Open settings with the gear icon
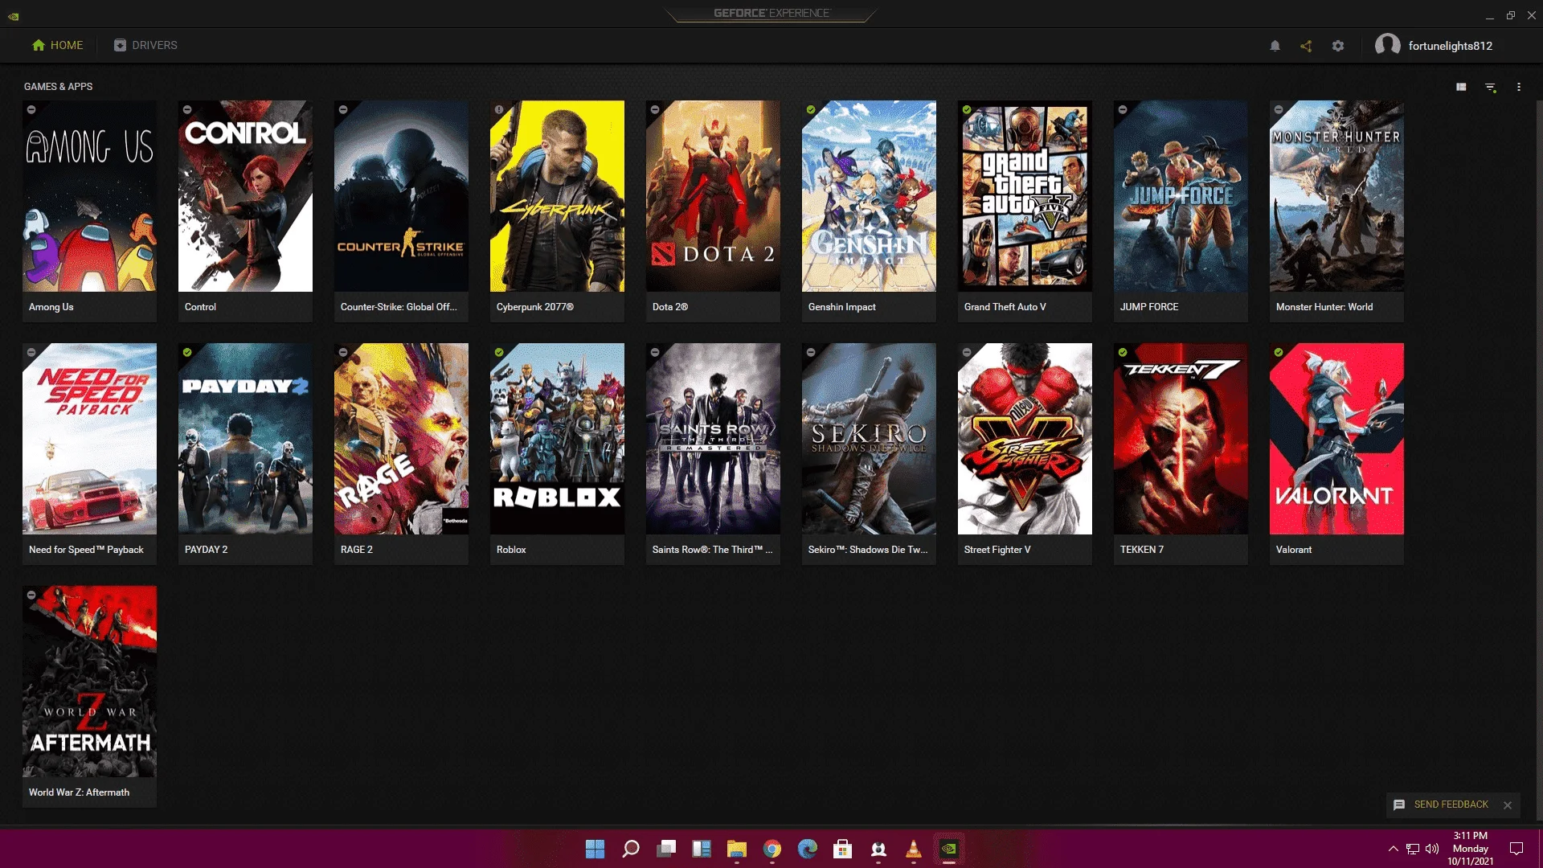The height and width of the screenshot is (868, 1543). (1338, 46)
